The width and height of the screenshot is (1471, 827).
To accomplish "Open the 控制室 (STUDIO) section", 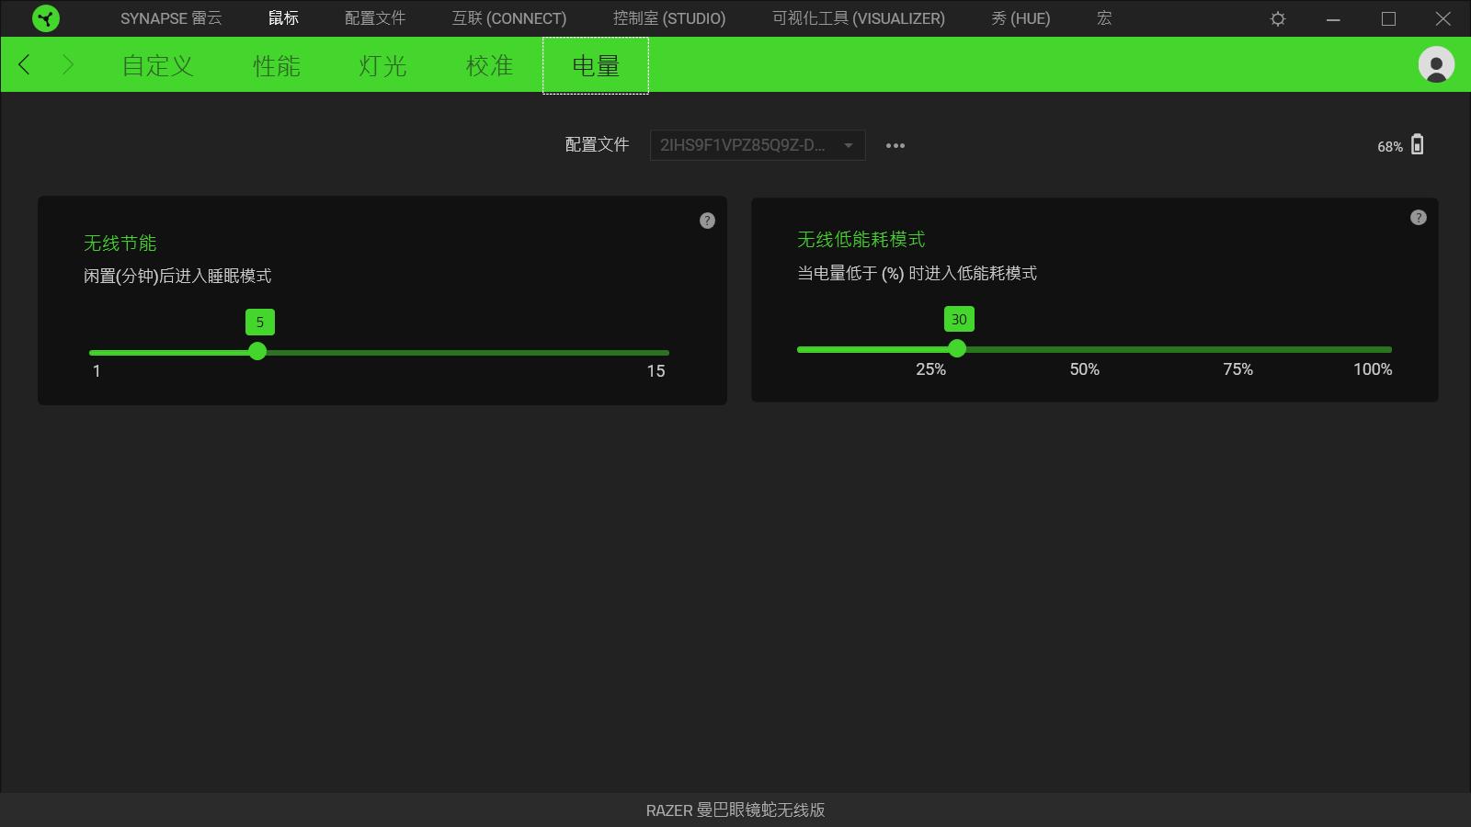I will [669, 18].
